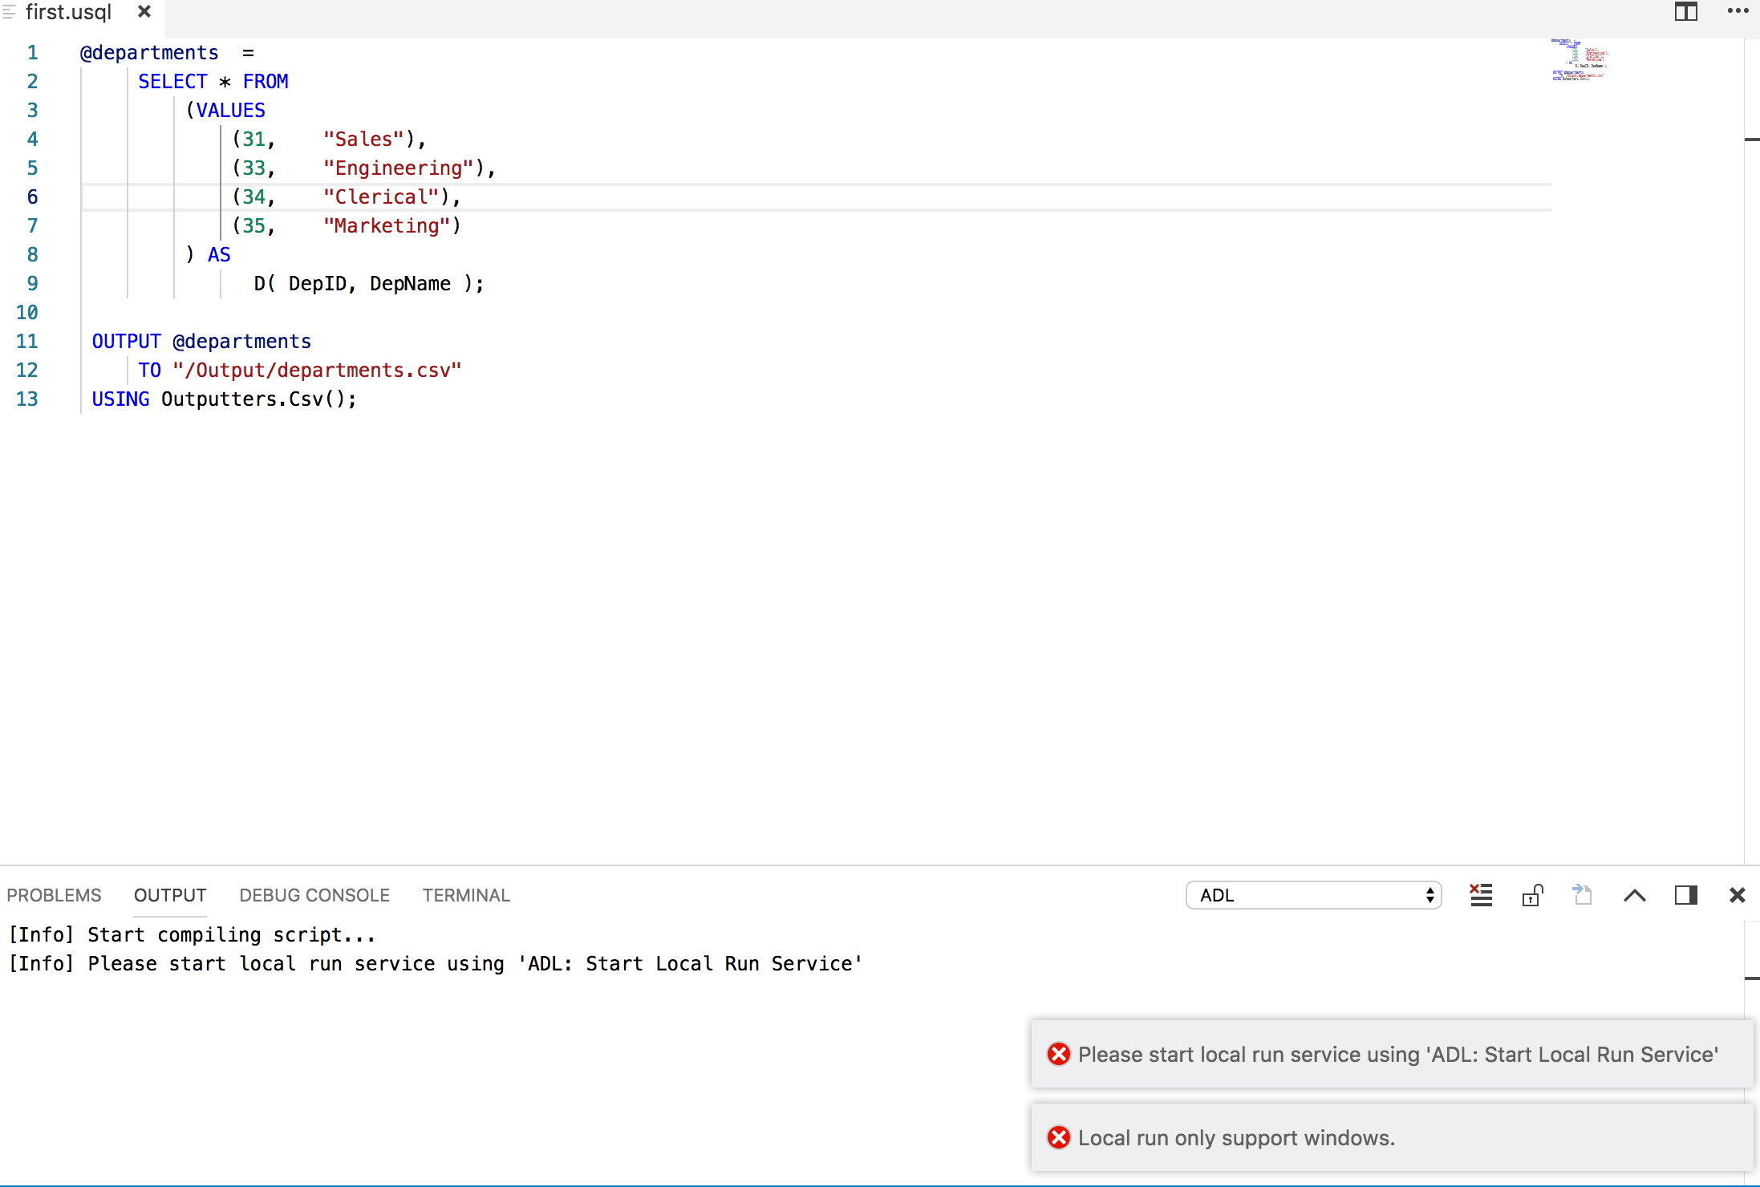Viewport: 1760px width, 1187px height.
Task: Toggle lock scrolling in output panel
Action: 1532,895
